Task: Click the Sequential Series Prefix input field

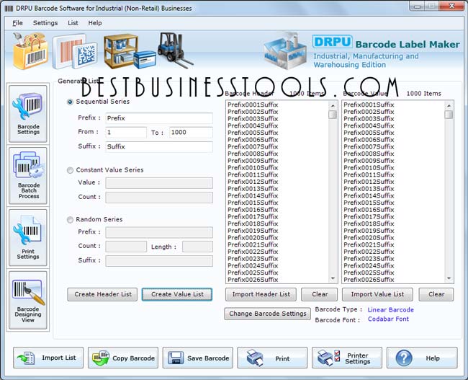Action: point(159,118)
